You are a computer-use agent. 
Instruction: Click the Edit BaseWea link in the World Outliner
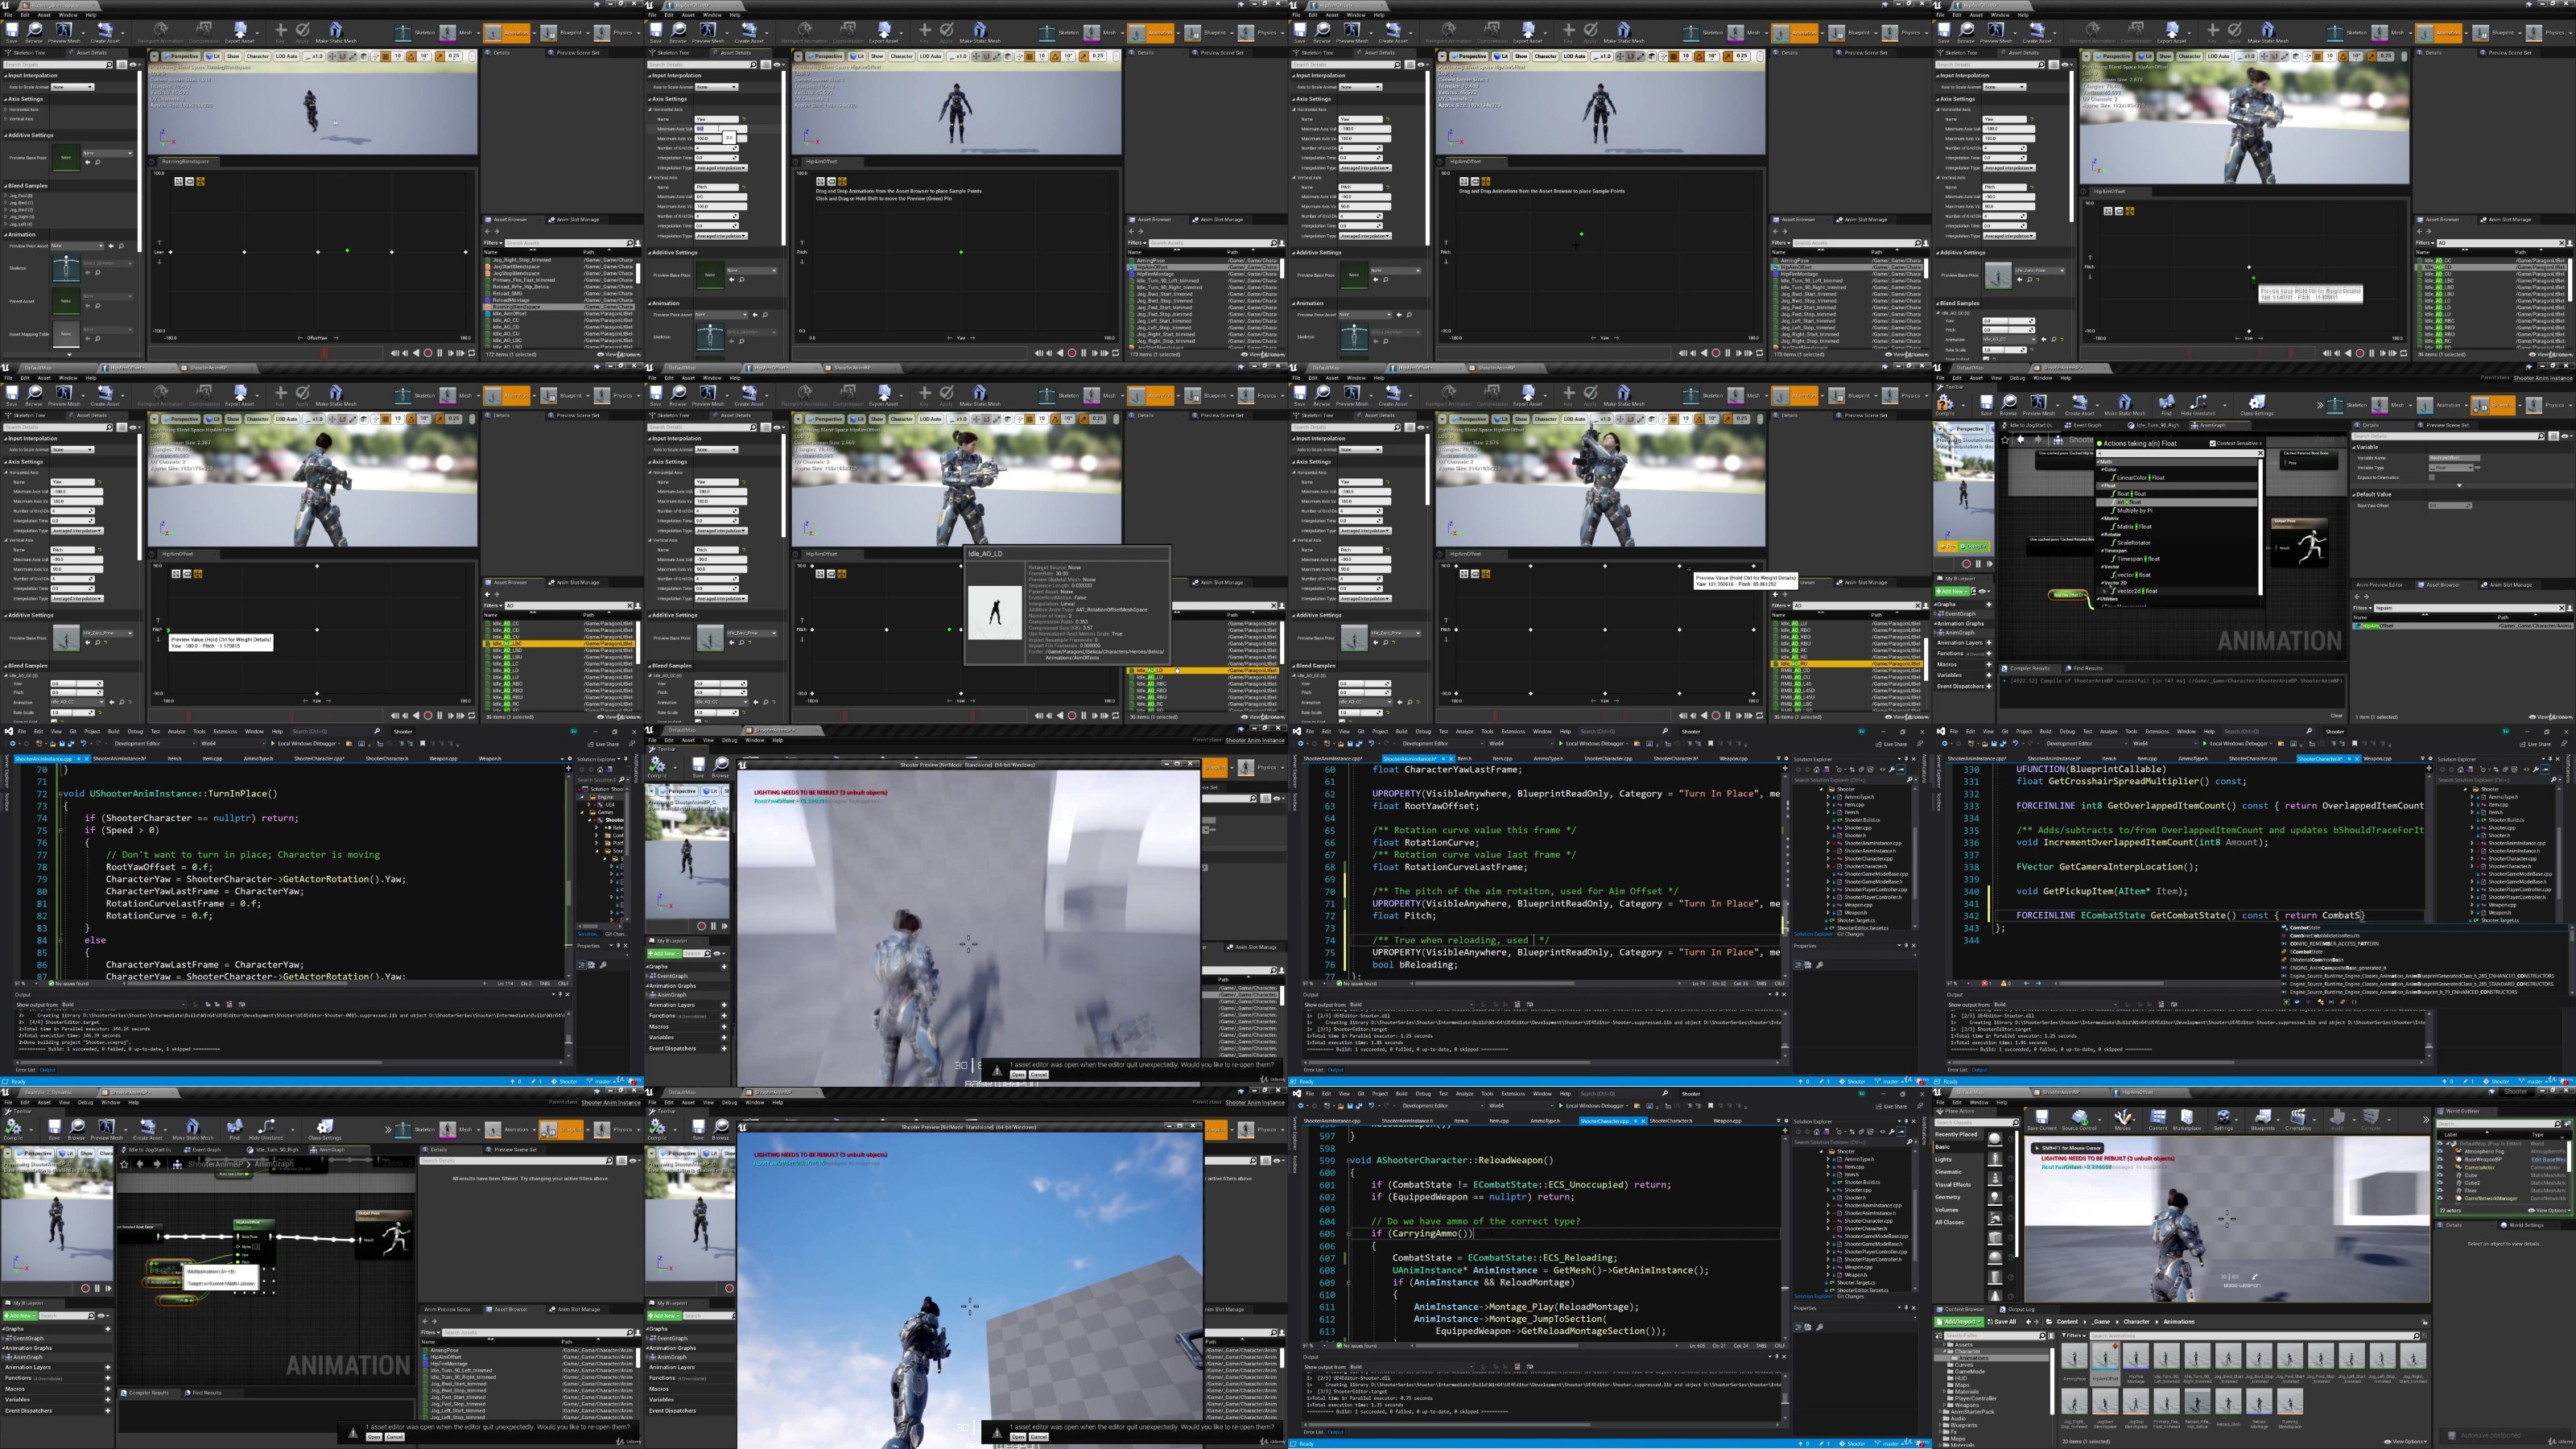[2549, 1160]
